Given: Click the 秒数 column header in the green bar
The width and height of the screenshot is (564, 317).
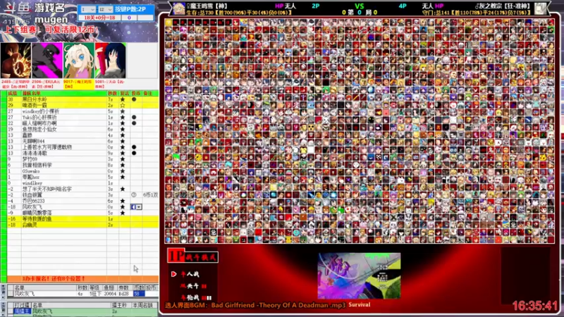Looking at the screenshot, I should 112,94.
